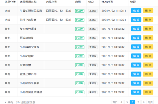Select the 小儿肺热平胶囊 name cell
Screen dimensions: 158x104
coord(29,83)
